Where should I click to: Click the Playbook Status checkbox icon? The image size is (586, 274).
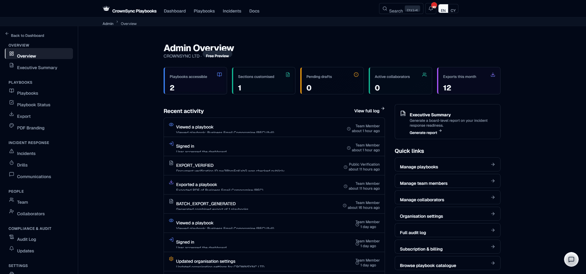[x=12, y=102]
